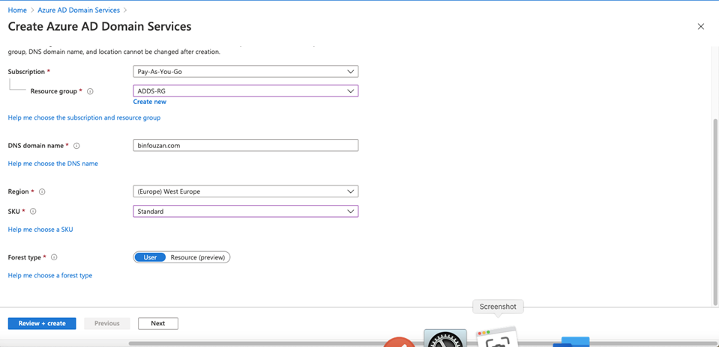Open System Preferences gear in the dock

[x=445, y=338]
